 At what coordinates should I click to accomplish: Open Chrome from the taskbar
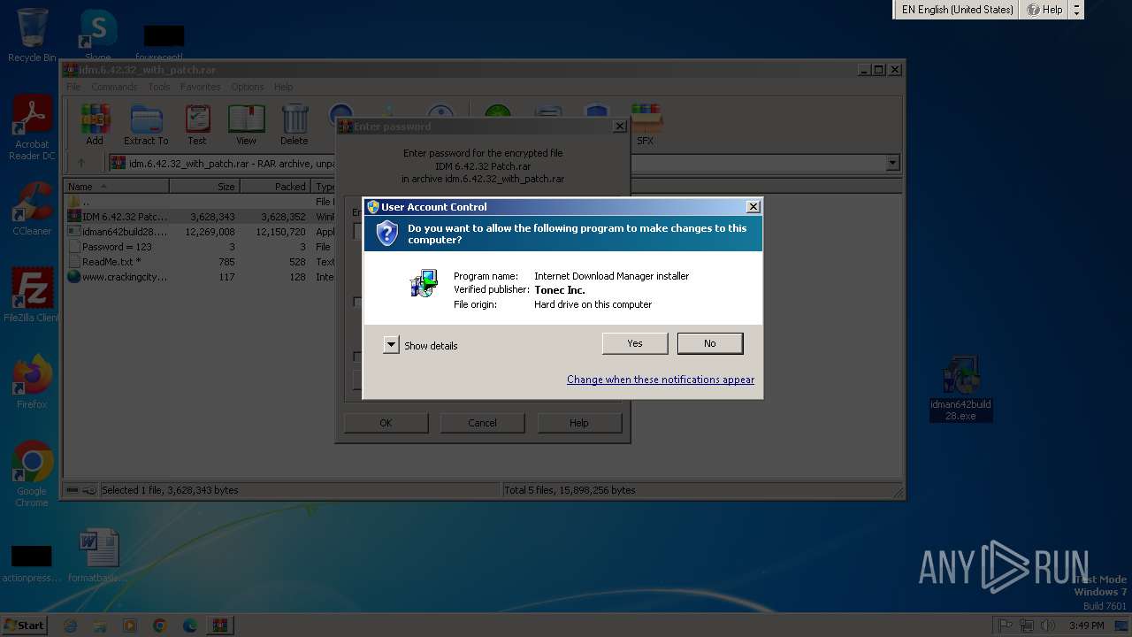tap(160, 625)
